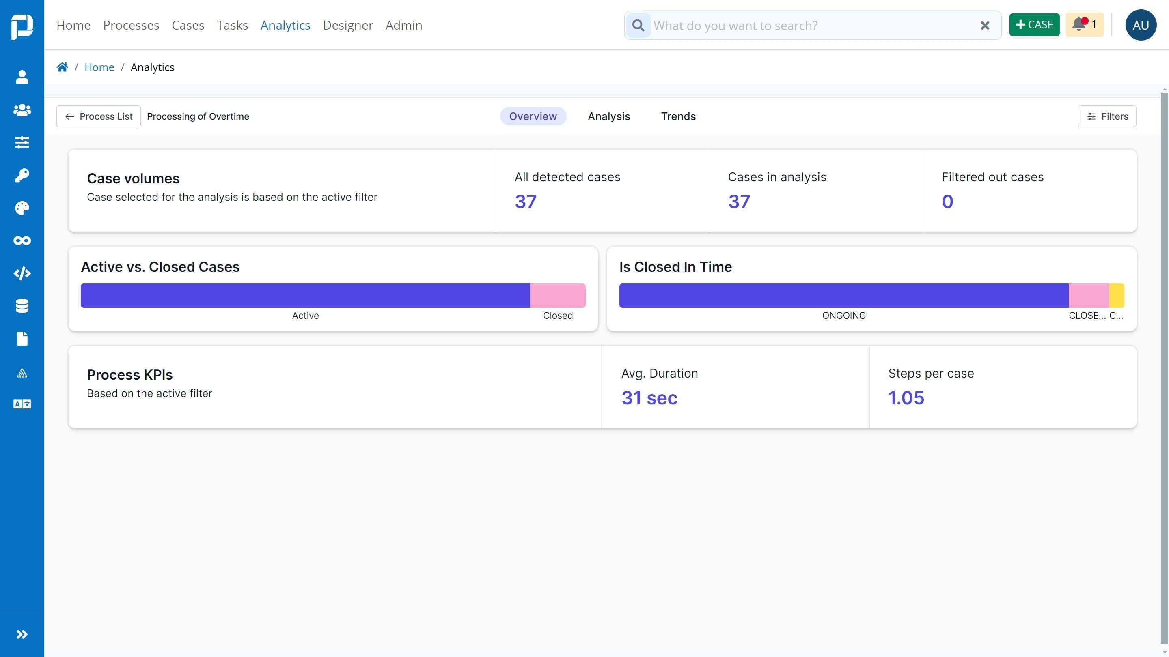Open Designer in top navigation
The image size is (1169, 657).
348,26
